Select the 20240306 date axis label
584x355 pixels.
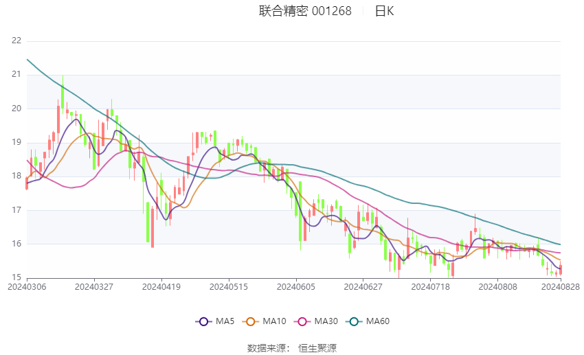[27, 287]
